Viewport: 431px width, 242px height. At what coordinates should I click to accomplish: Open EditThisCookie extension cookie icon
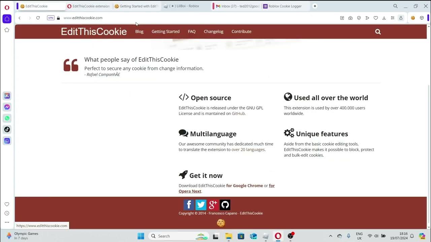(413, 18)
